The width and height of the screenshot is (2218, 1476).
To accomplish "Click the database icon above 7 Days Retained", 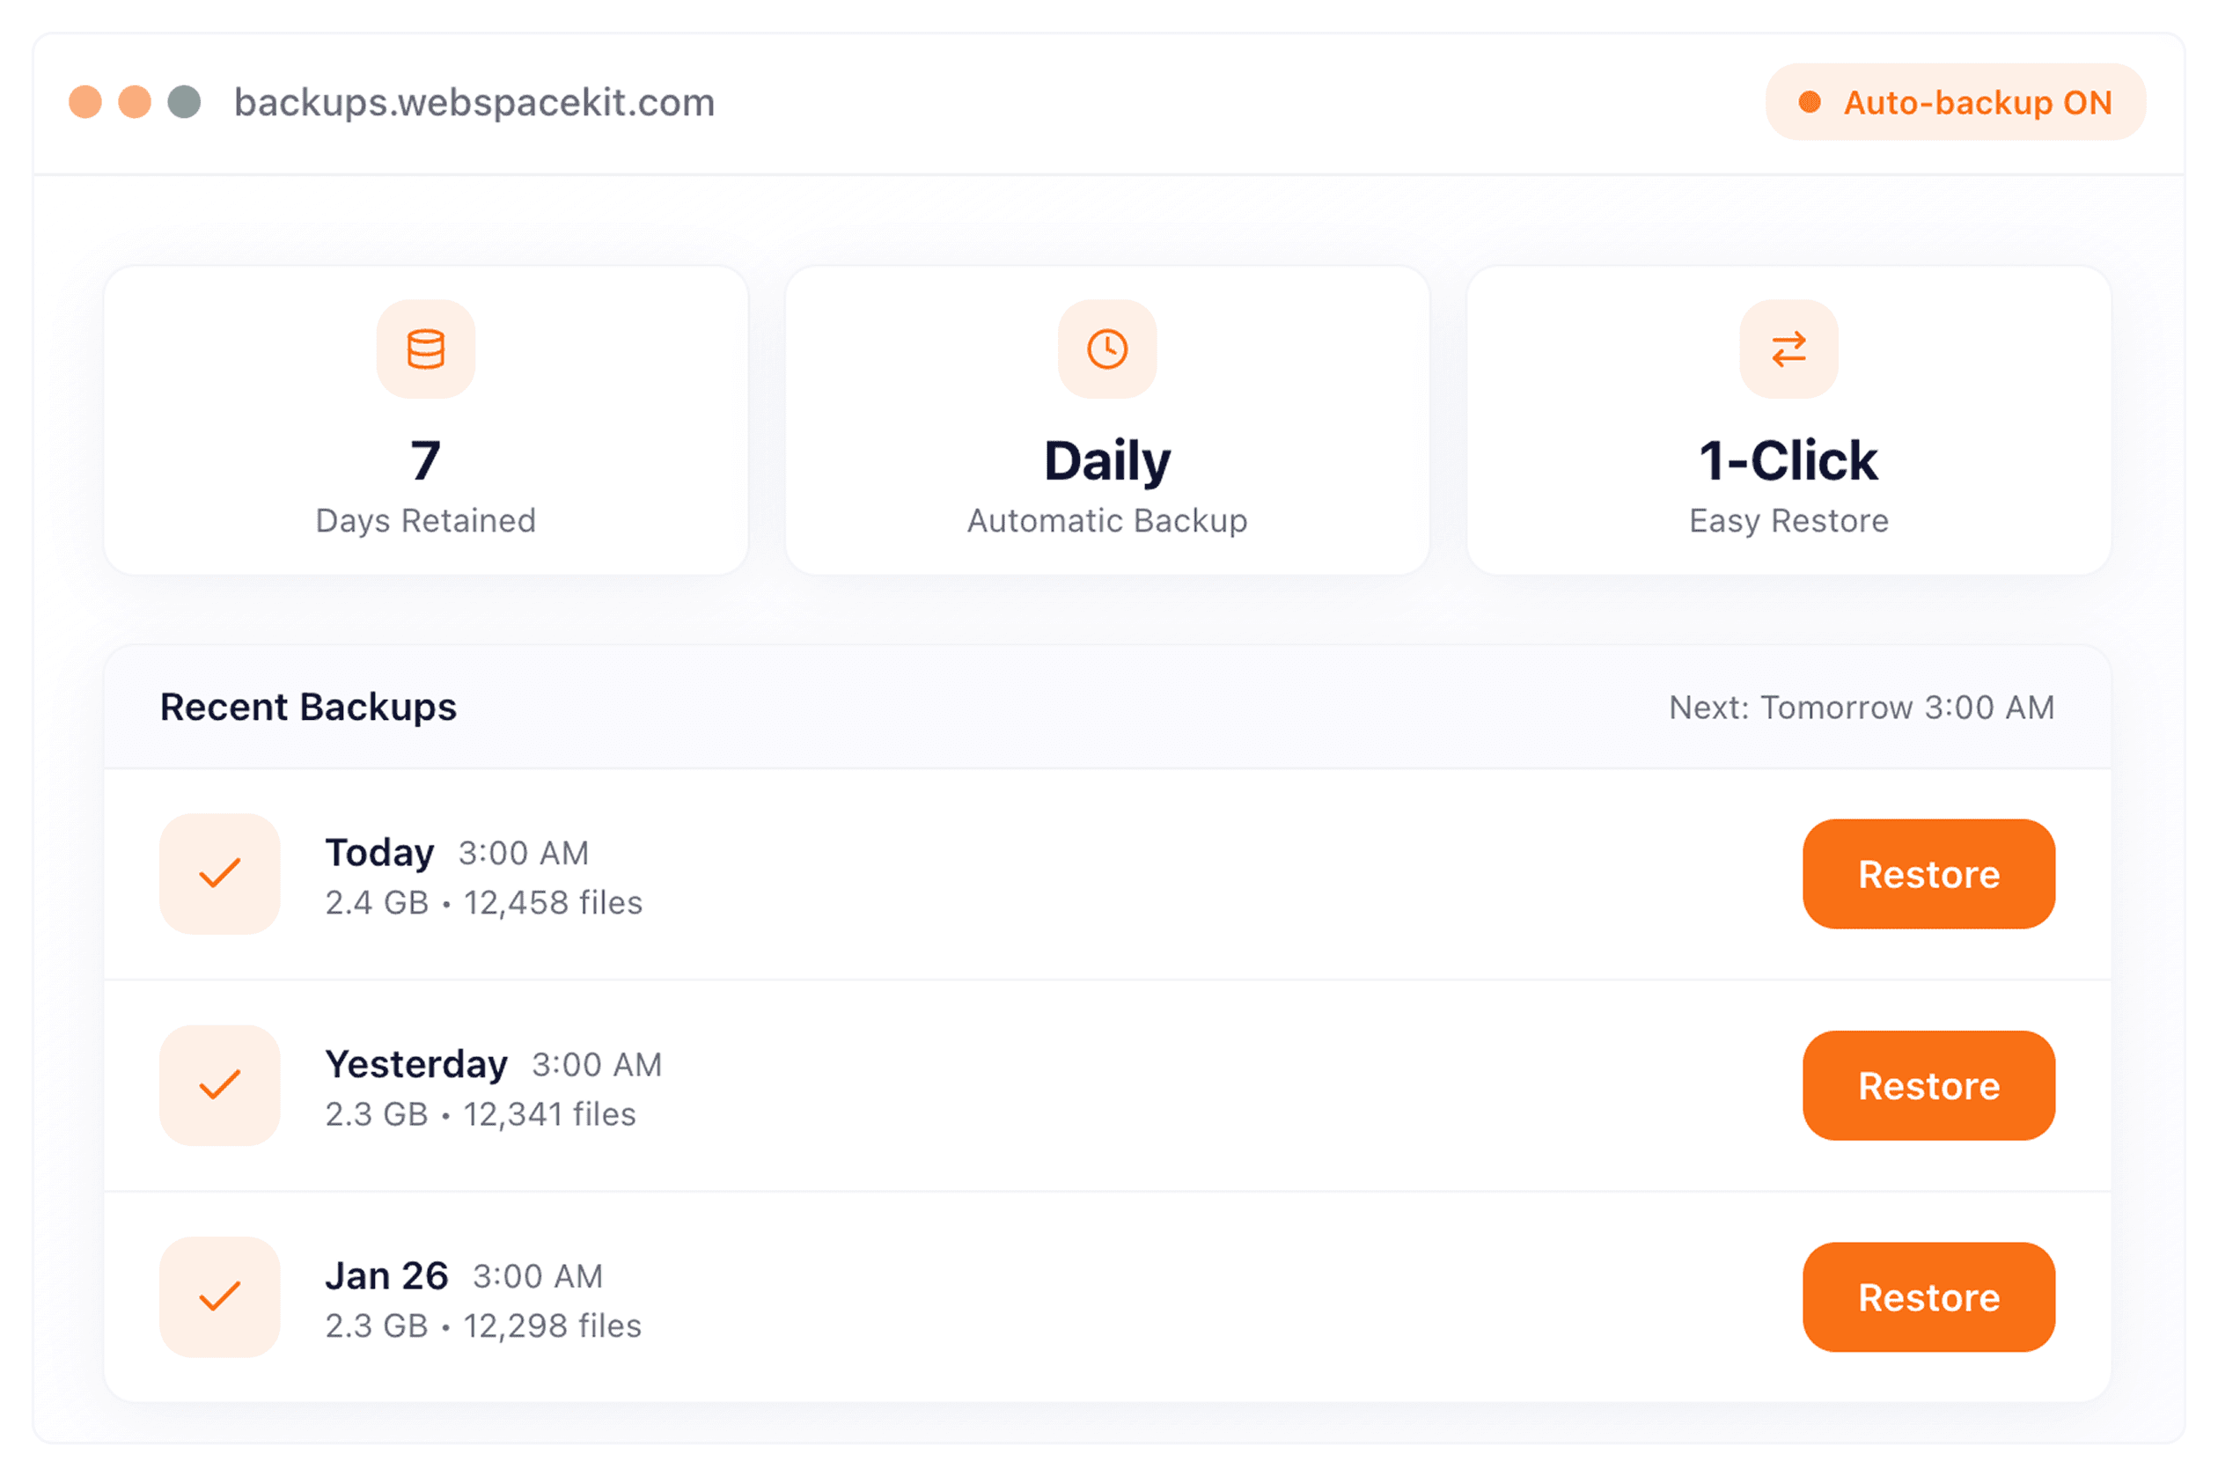I will click(425, 349).
